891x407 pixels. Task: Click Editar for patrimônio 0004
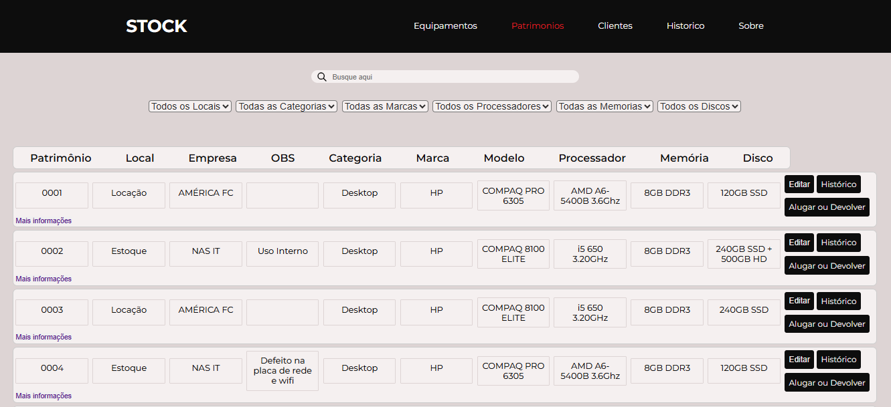click(799, 359)
